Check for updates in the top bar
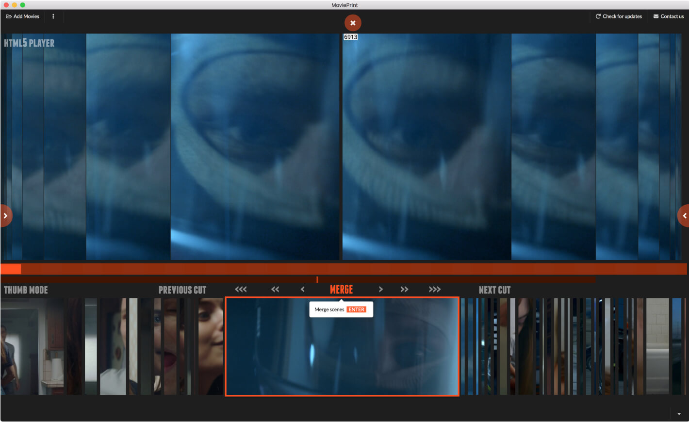The image size is (689, 422). [619, 16]
